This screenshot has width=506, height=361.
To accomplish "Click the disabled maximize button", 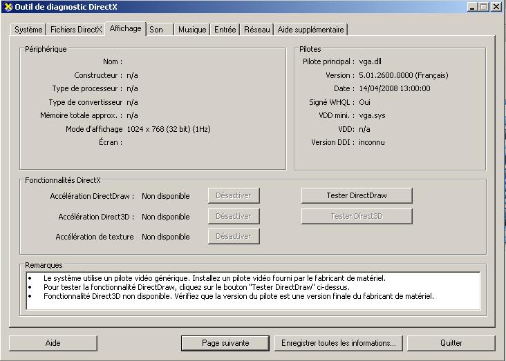I will tap(483, 7).
